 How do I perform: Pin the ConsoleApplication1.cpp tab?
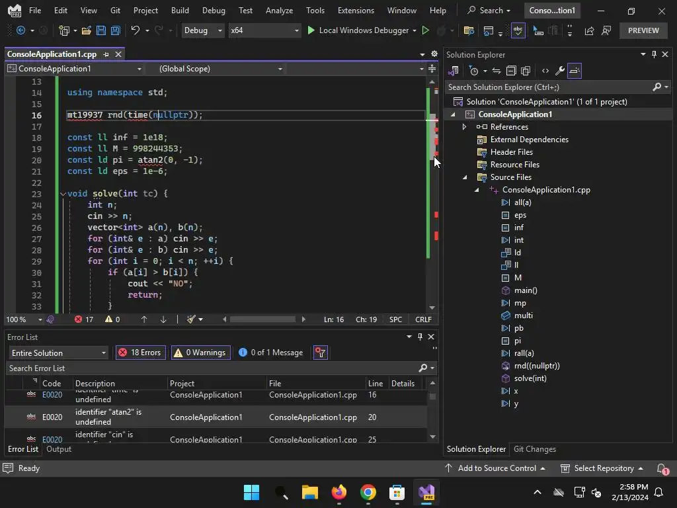pyautogui.click(x=106, y=54)
